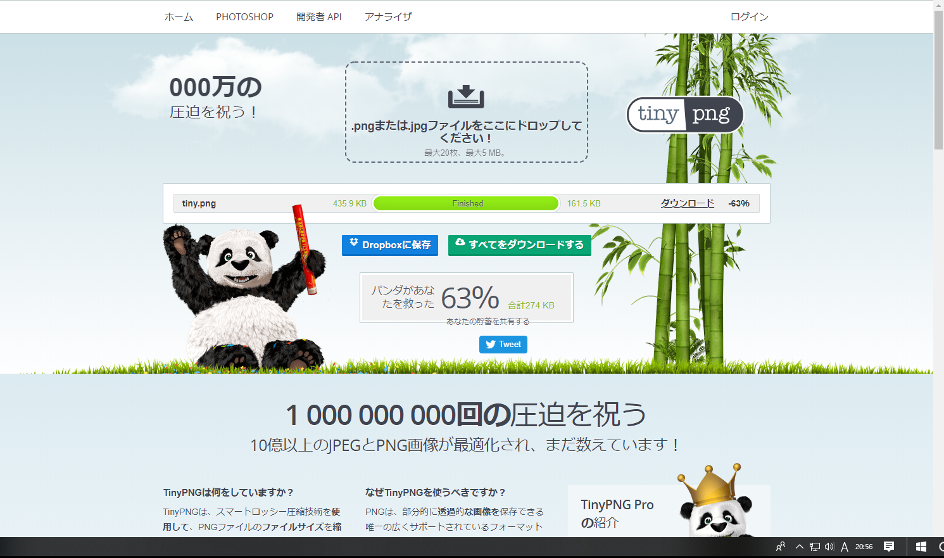Click すべてをダウンロードする button
This screenshot has height=558, width=944.
[x=520, y=245]
